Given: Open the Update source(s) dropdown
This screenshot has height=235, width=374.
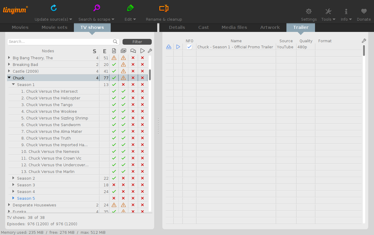Looking at the screenshot, I should pos(71,19).
